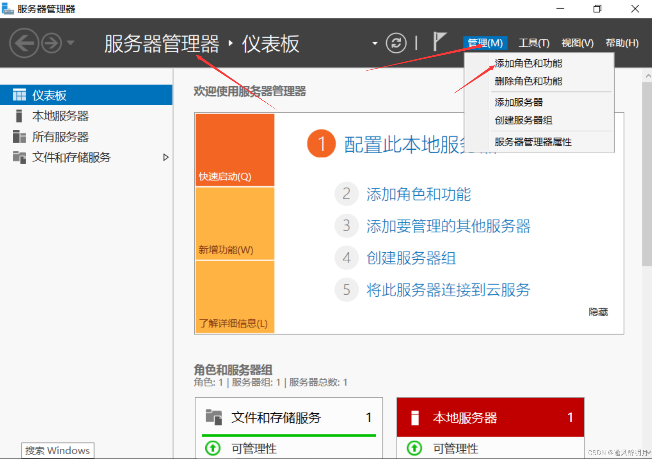Minimize the 服务器管理器 window
652x459 pixels.
560,9
